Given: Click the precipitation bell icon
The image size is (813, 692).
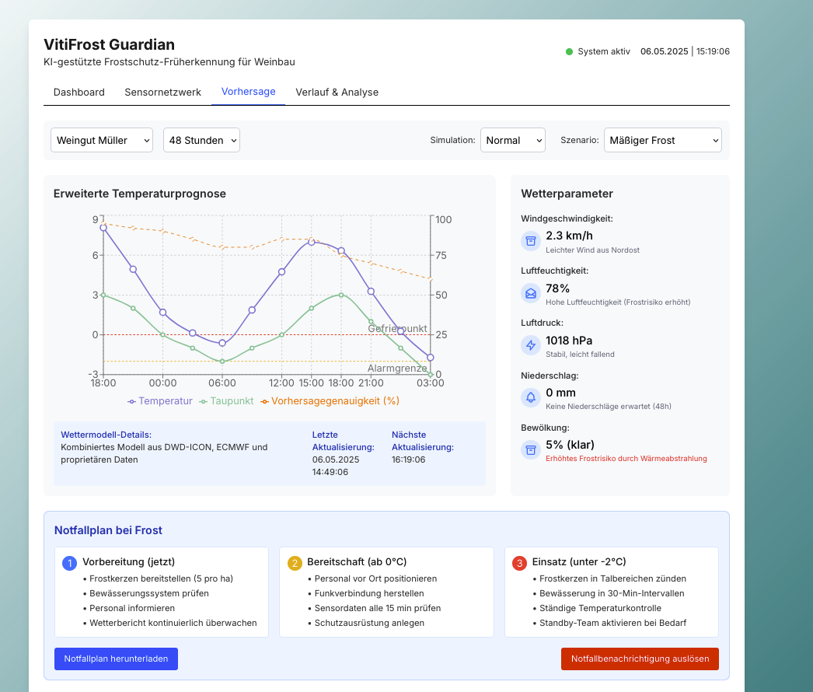Looking at the screenshot, I should [530, 398].
